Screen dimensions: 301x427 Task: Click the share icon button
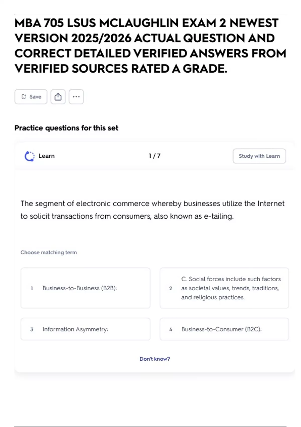click(x=58, y=97)
